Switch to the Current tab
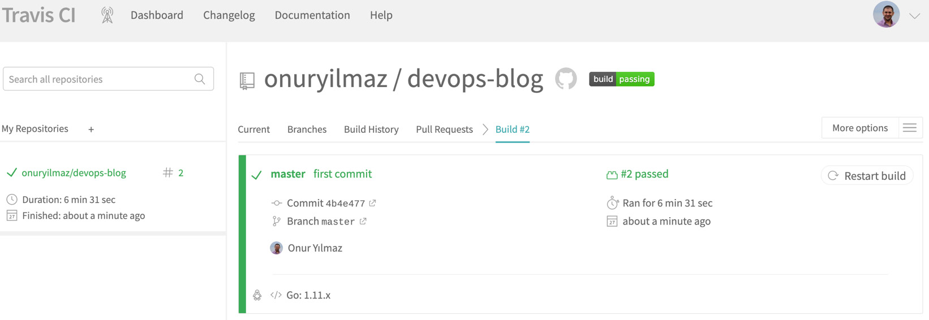929x320 pixels. pos(254,129)
